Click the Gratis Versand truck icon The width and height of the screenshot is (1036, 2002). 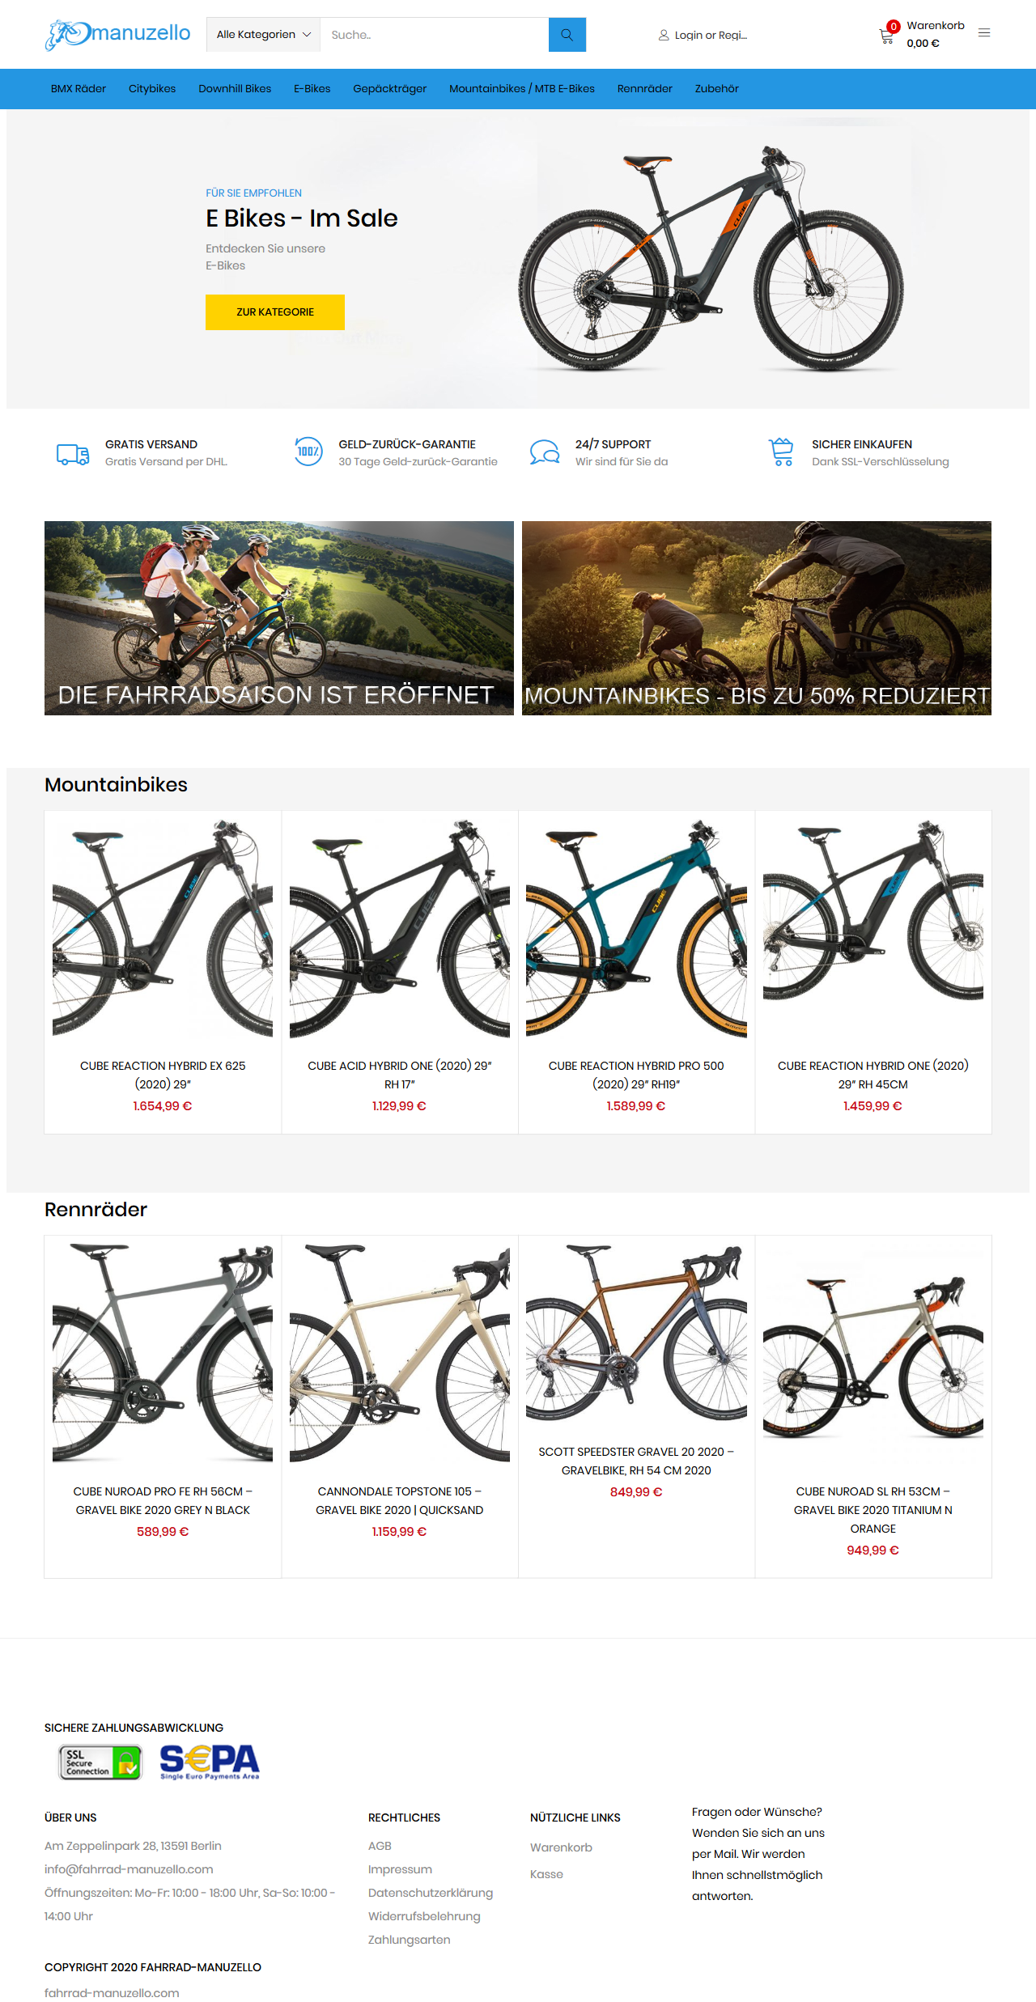tap(73, 454)
